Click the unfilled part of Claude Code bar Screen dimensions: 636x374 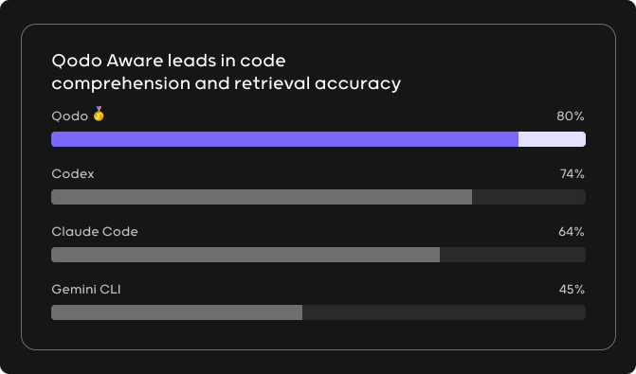pos(513,255)
